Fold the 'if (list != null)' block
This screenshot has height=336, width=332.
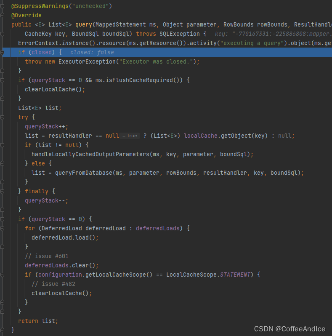point(3,145)
